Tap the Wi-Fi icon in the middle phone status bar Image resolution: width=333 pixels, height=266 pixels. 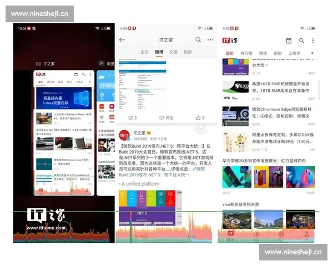tap(199, 28)
